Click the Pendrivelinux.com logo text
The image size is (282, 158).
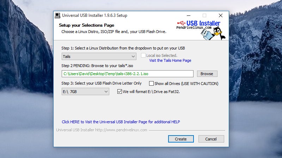pyautogui.click(x=194, y=28)
